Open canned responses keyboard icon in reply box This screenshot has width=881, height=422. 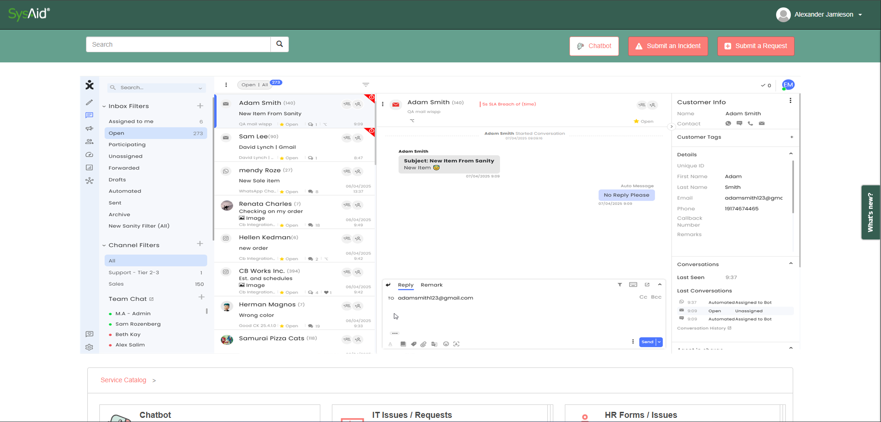pyautogui.click(x=633, y=285)
